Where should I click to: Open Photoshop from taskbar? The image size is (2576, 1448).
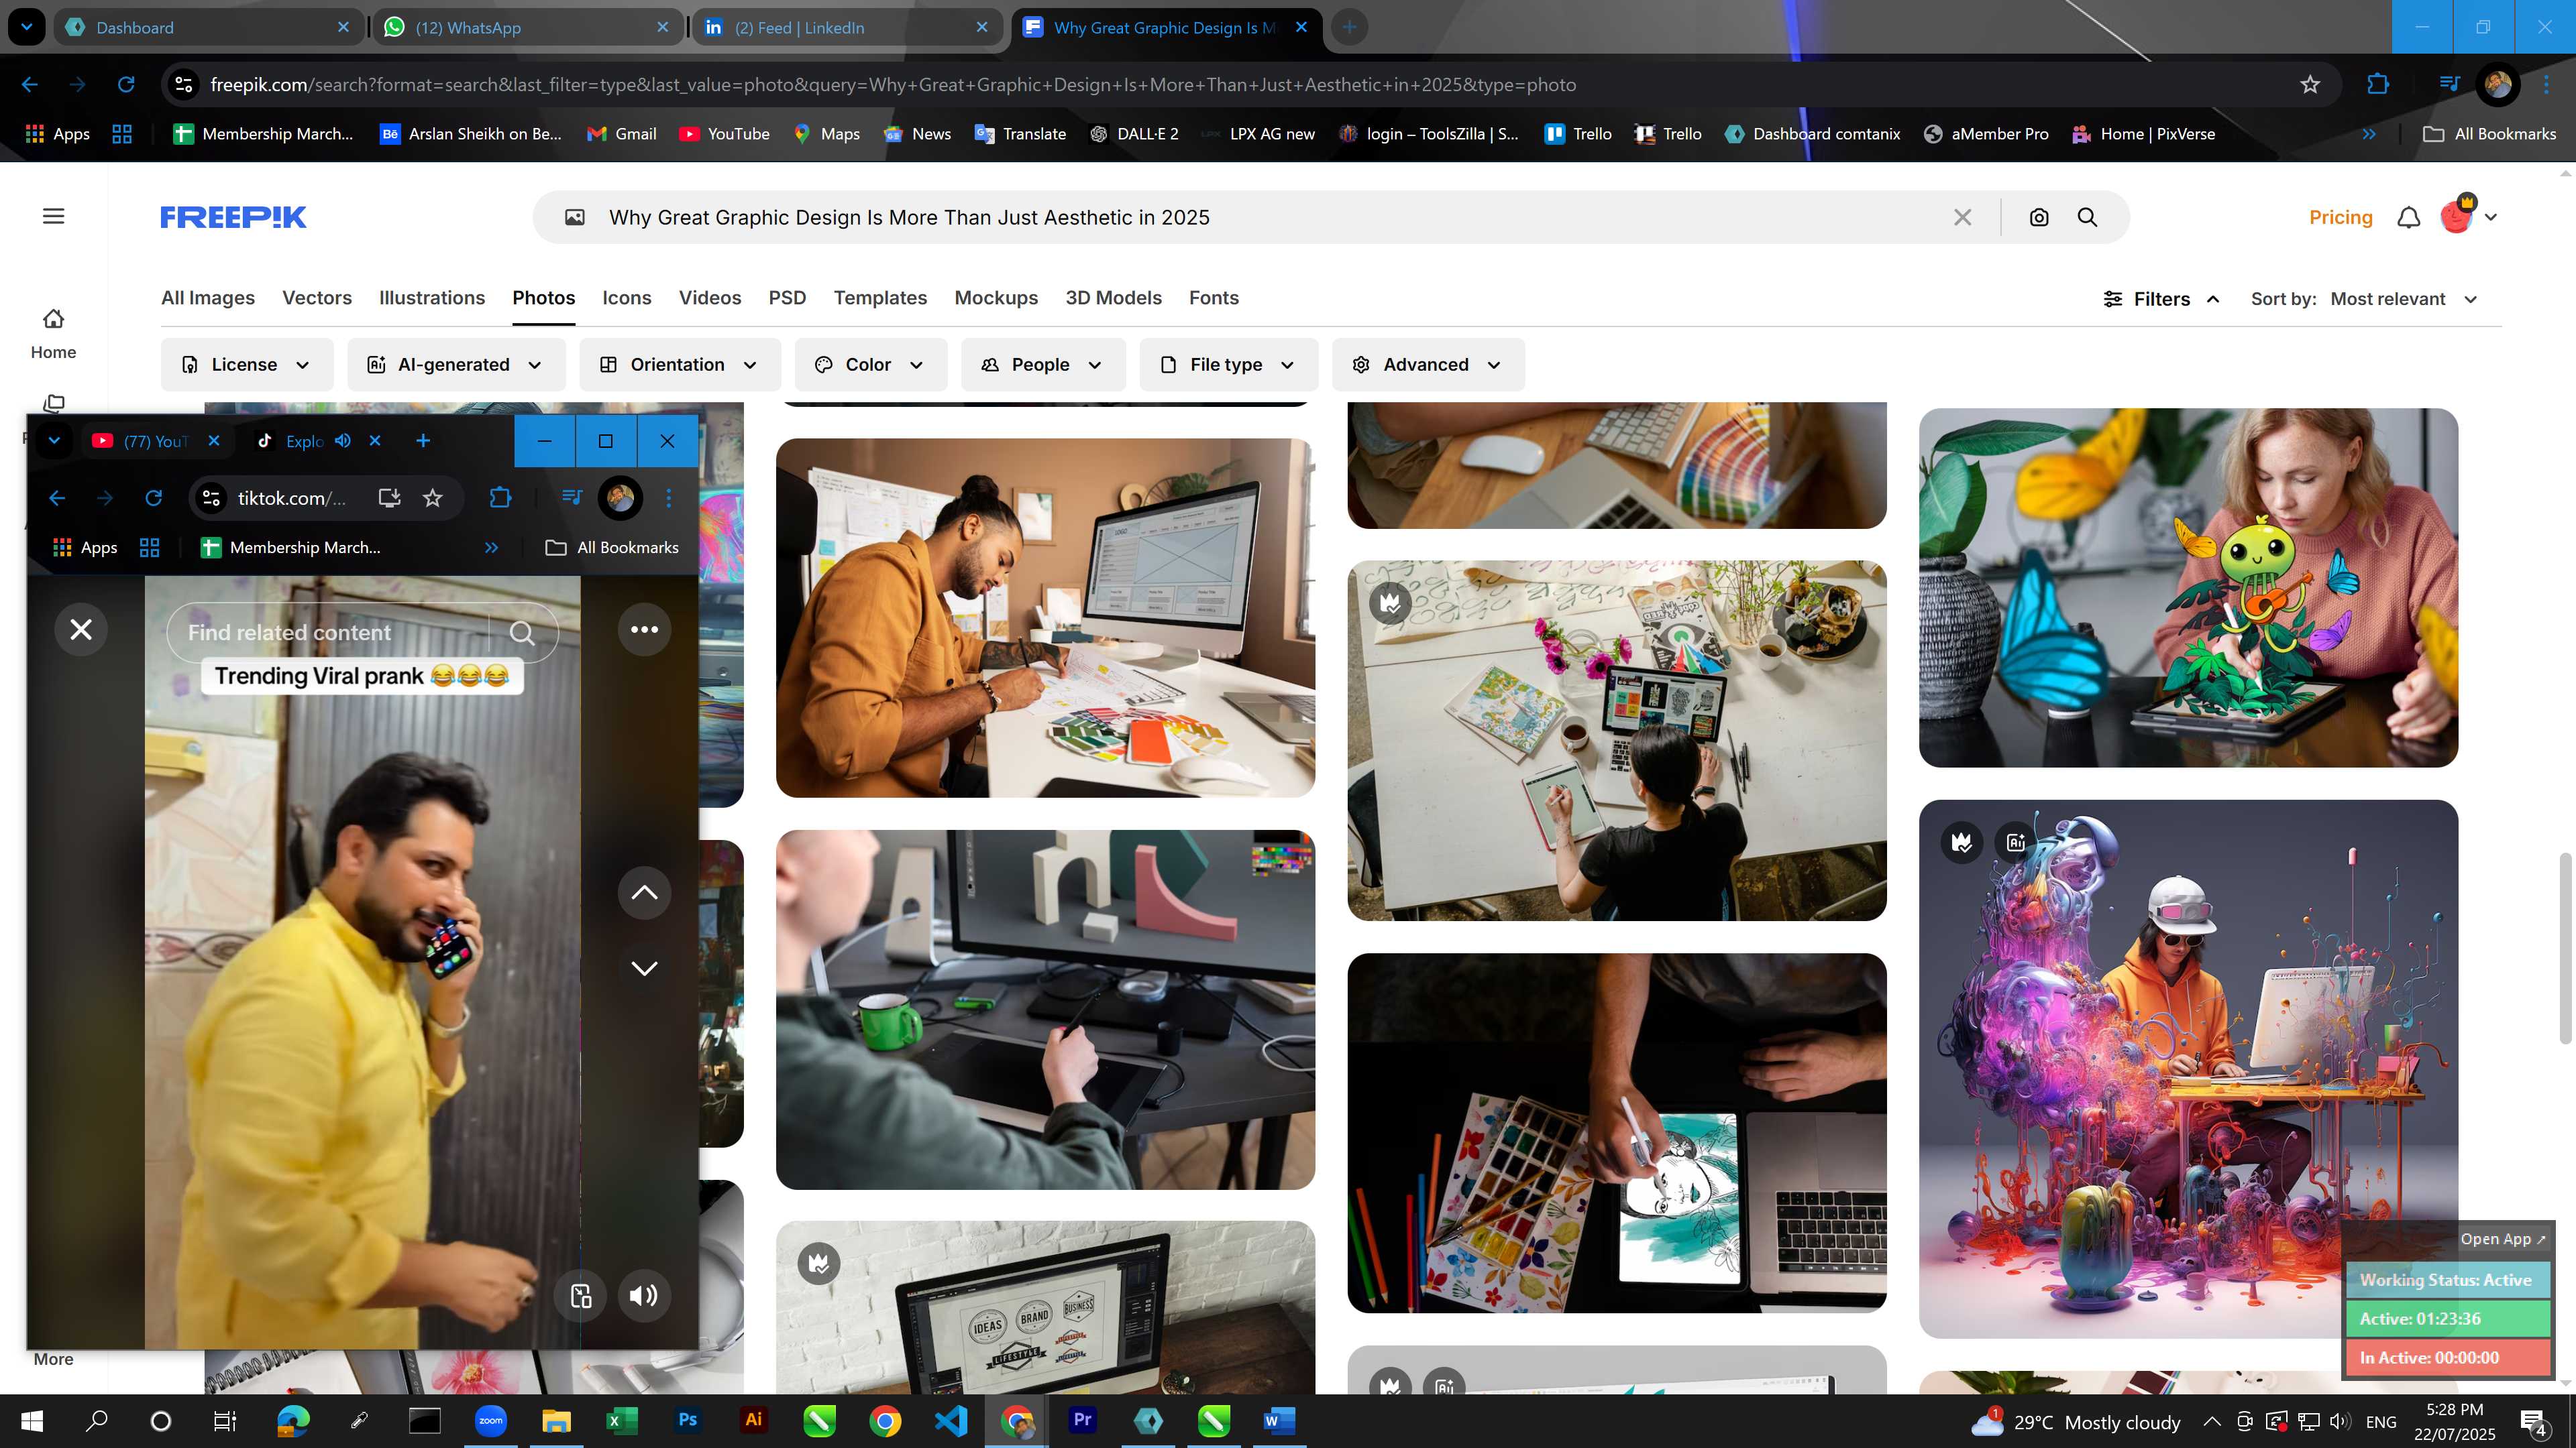tap(687, 1420)
